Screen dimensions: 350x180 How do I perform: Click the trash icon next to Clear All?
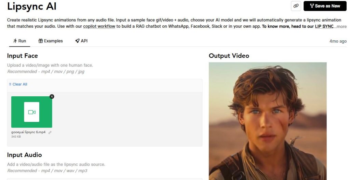click(10, 84)
